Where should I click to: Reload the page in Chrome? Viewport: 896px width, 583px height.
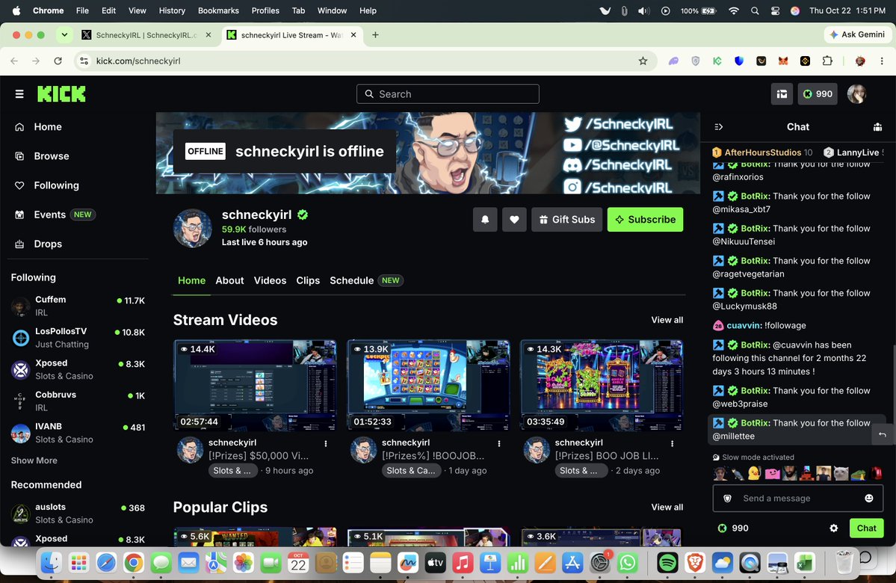[x=58, y=61]
